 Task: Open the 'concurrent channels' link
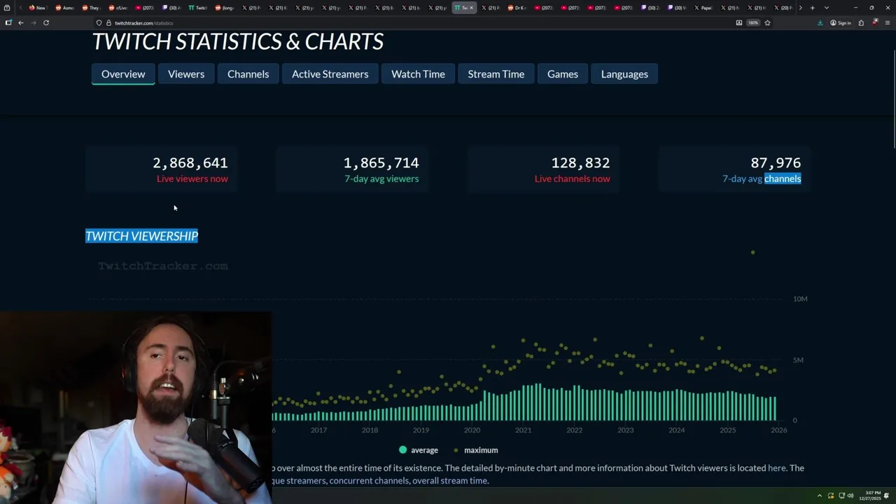369,481
